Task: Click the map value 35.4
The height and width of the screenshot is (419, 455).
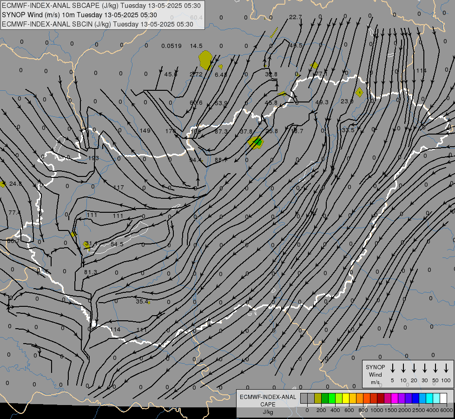Action: click(142, 302)
